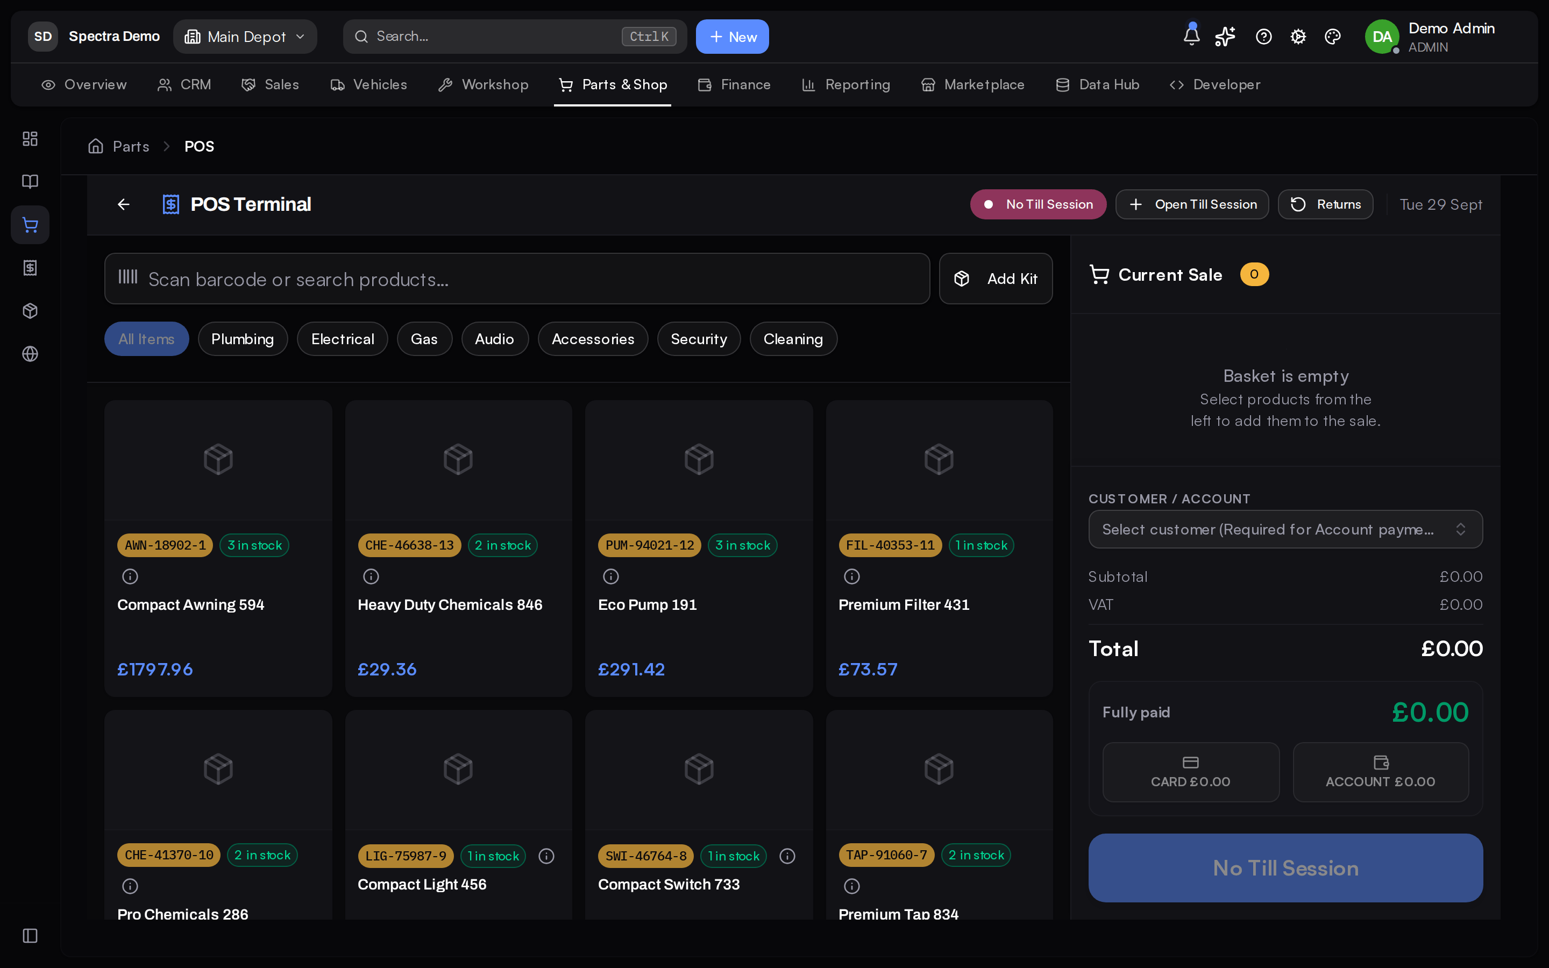The width and height of the screenshot is (1549, 968).
Task: Click the receipt dollar icon in sidebar
Action: click(30, 268)
